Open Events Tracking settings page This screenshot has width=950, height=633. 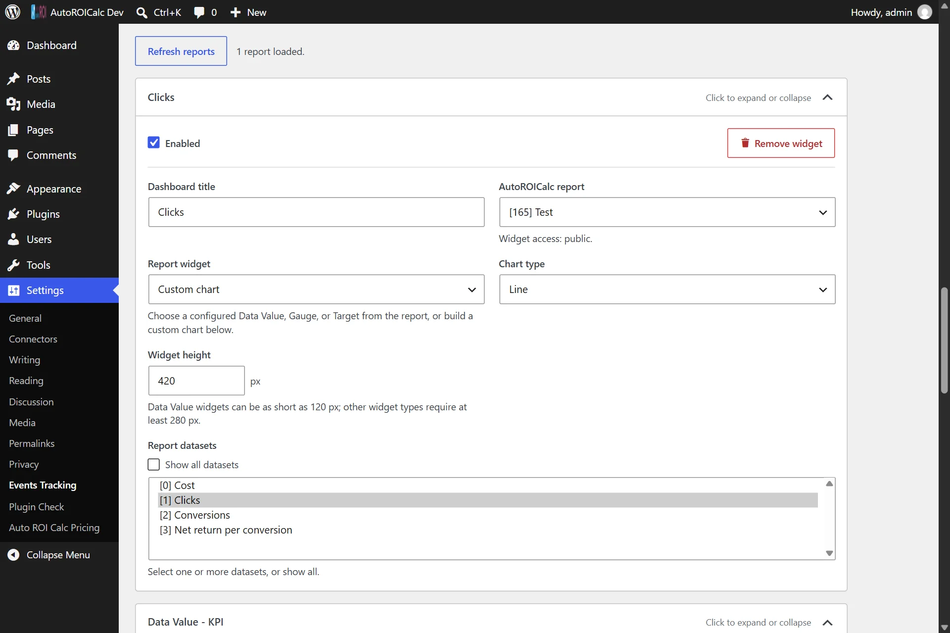pyautogui.click(x=43, y=485)
